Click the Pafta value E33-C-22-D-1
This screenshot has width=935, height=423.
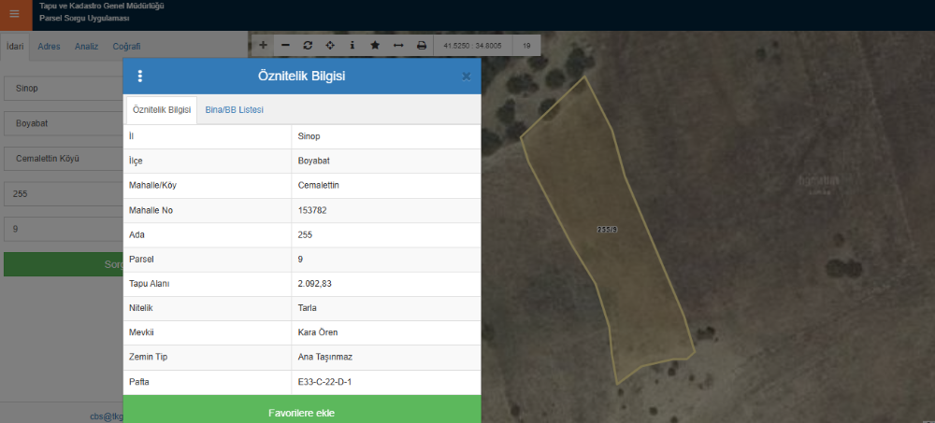(x=324, y=381)
